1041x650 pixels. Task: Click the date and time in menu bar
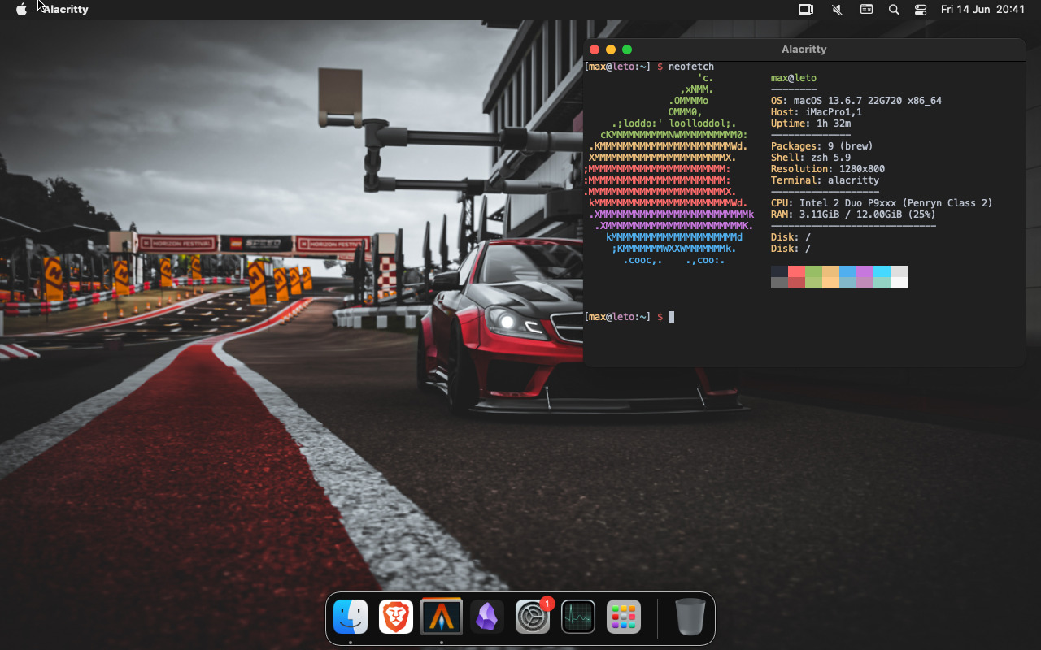[x=982, y=9]
